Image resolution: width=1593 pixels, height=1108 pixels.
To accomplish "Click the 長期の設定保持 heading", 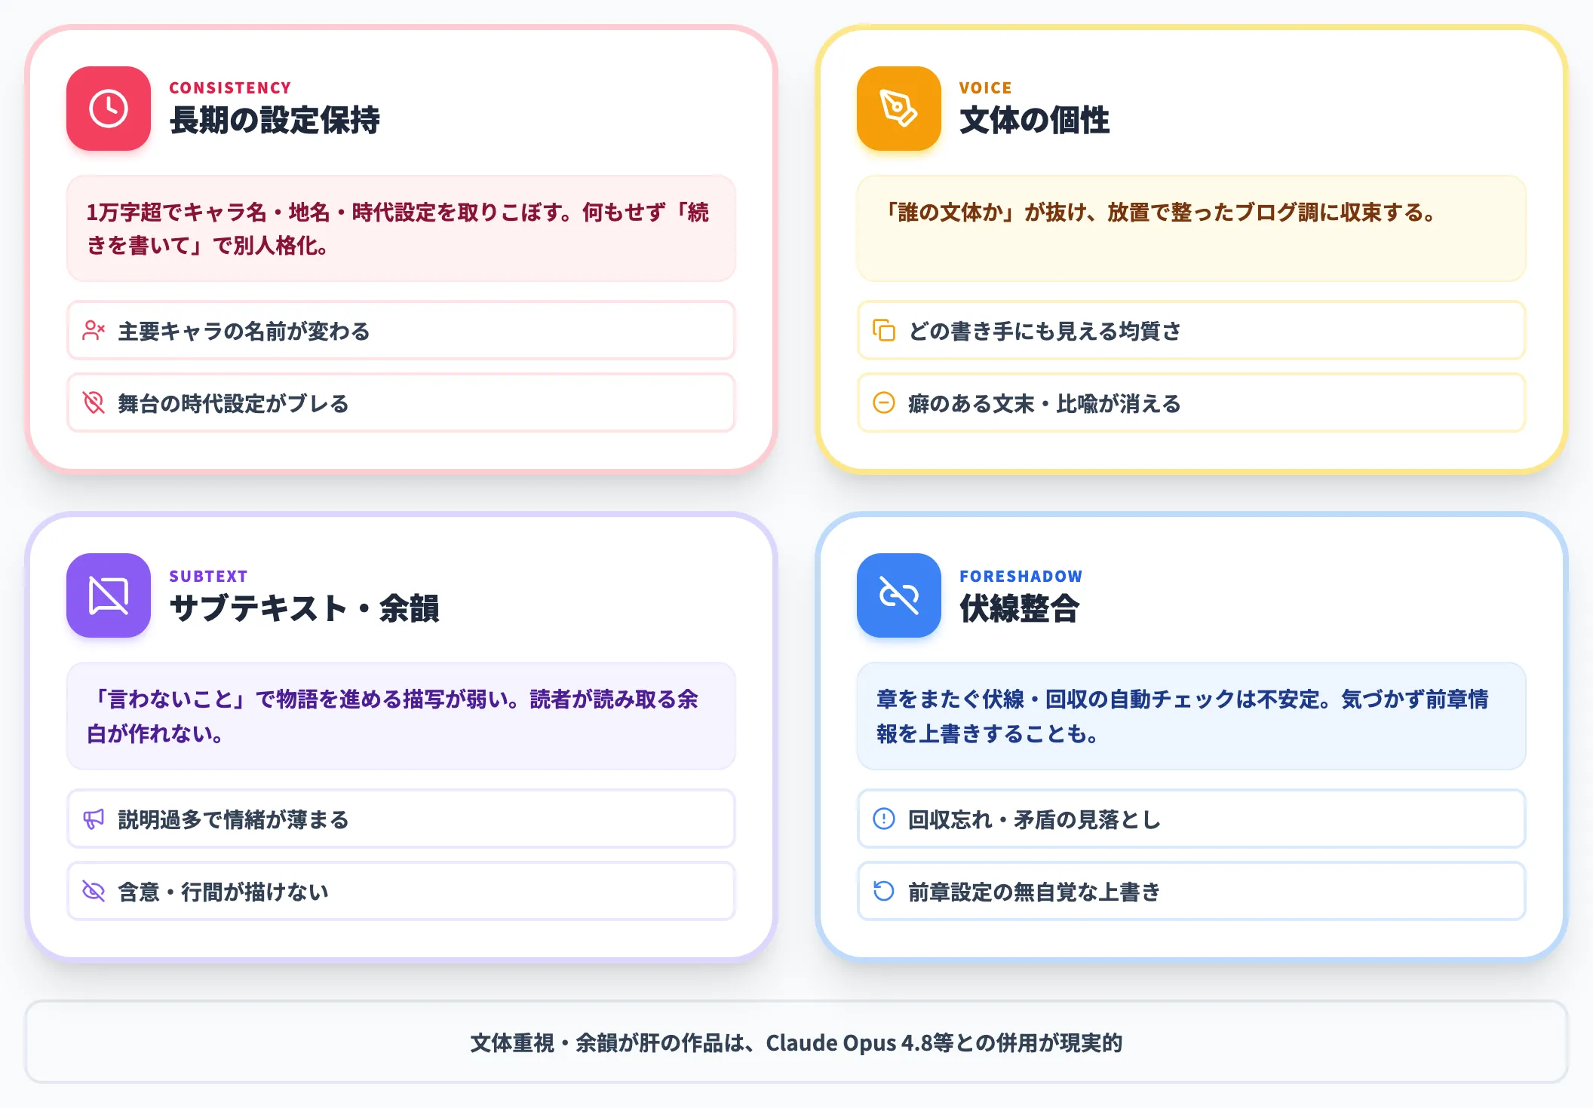I will [275, 121].
